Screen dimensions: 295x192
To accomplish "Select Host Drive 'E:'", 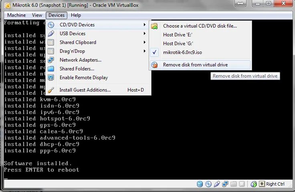I will click(200, 35).
